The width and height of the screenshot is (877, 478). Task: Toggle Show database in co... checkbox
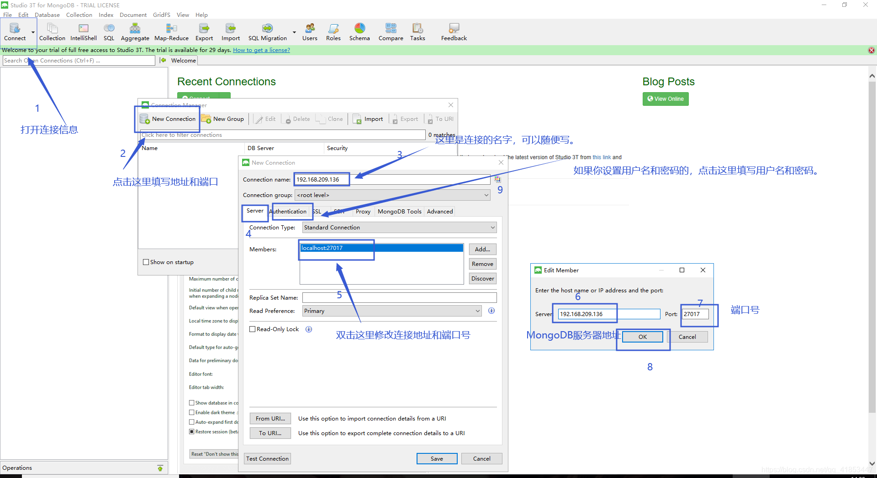[x=192, y=403]
